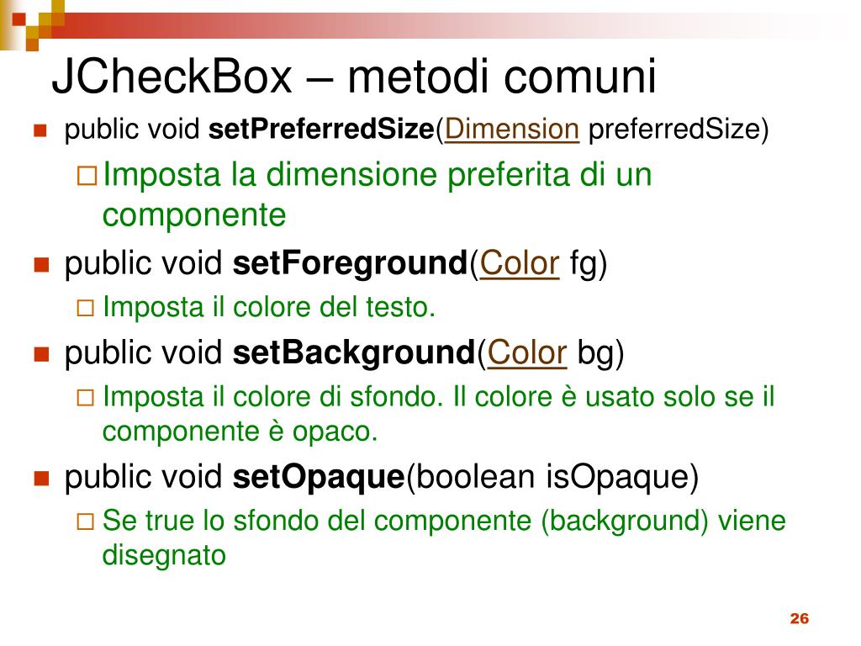861x646 pixels.
Task: Click hollow bullet before 'Imposta il colore del testo'
Action: pos(85,309)
